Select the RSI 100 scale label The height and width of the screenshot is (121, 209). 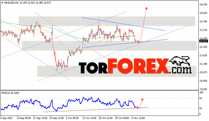tap(201, 92)
